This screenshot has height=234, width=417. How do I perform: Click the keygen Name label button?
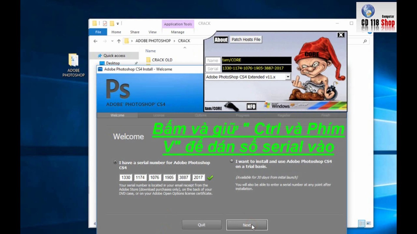[x=213, y=60]
